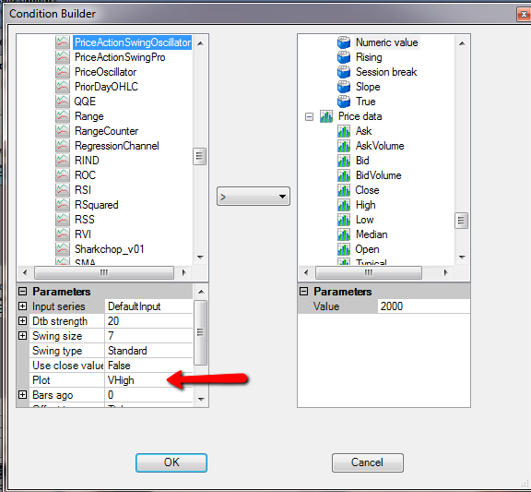The height and width of the screenshot is (492, 531).
Task: Click the QQE indicator icon
Action: 63,102
